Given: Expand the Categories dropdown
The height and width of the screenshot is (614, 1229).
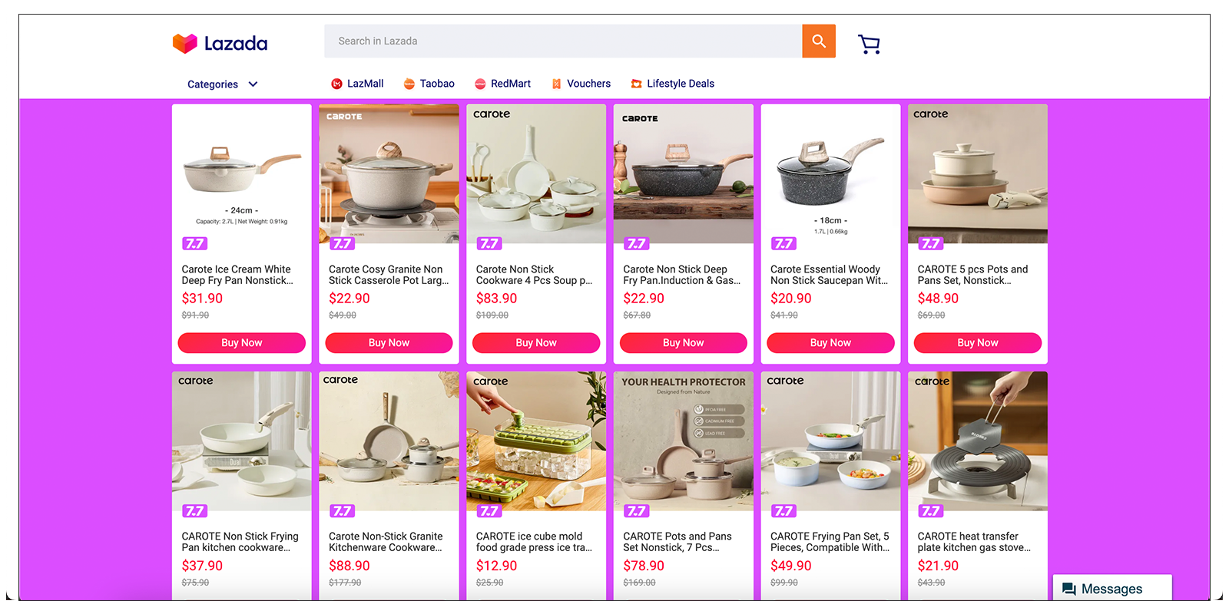Looking at the screenshot, I should pos(222,84).
